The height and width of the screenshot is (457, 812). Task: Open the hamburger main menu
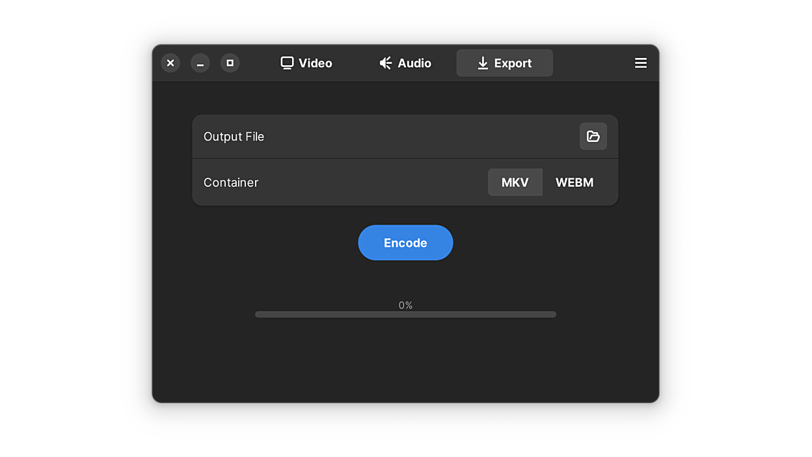pyautogui.click(x=640, y=62)
